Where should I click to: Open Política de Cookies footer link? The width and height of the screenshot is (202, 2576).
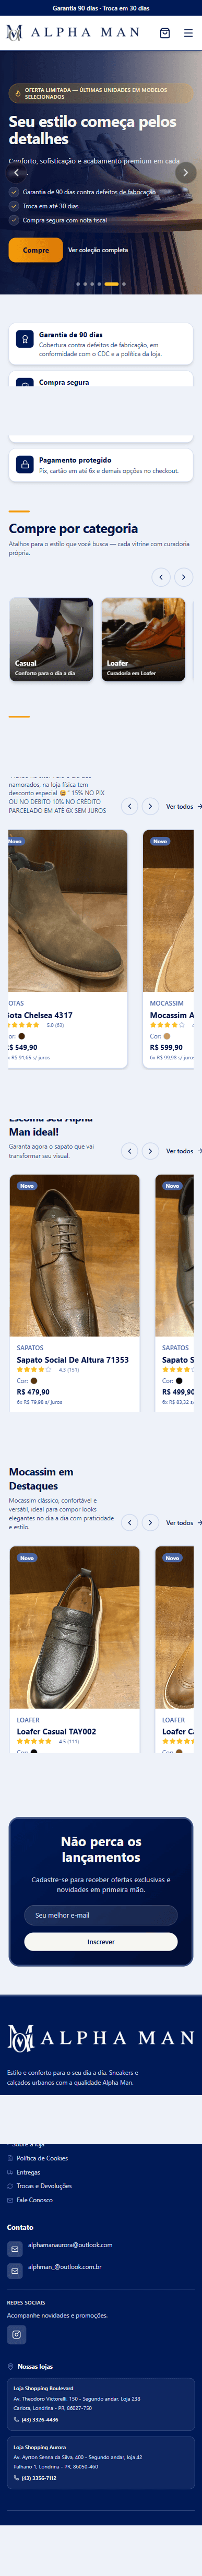coord(42,2158)
